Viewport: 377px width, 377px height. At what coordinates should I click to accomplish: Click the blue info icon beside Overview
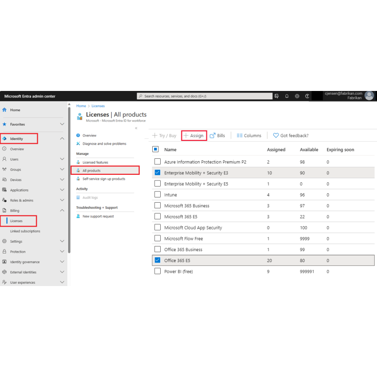pyautogui.click(x=78, y=135)
